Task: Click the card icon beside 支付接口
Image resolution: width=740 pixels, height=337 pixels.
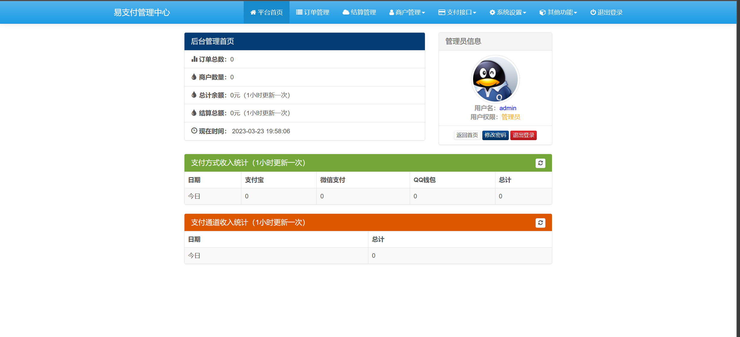Action: 441,12
